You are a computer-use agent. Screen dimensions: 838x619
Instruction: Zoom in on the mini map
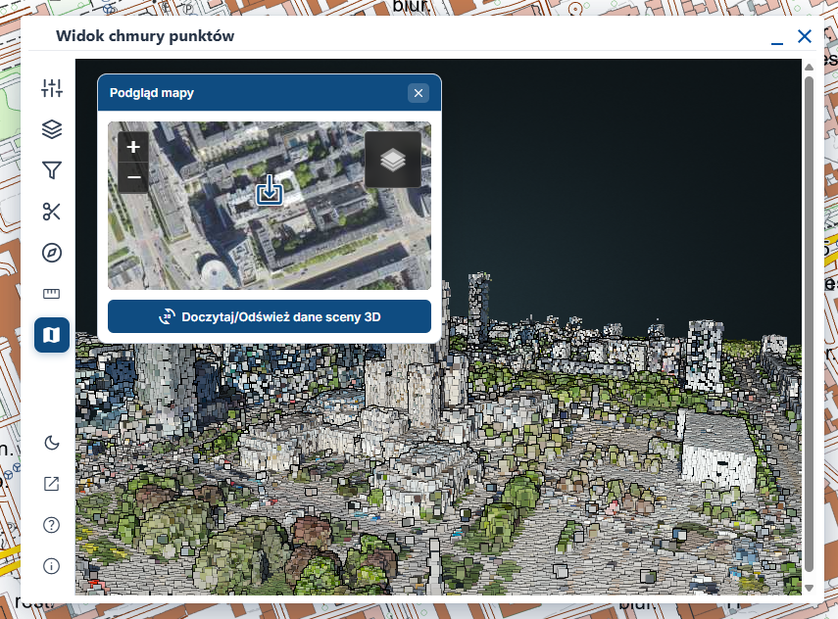[x=133, y=147]
